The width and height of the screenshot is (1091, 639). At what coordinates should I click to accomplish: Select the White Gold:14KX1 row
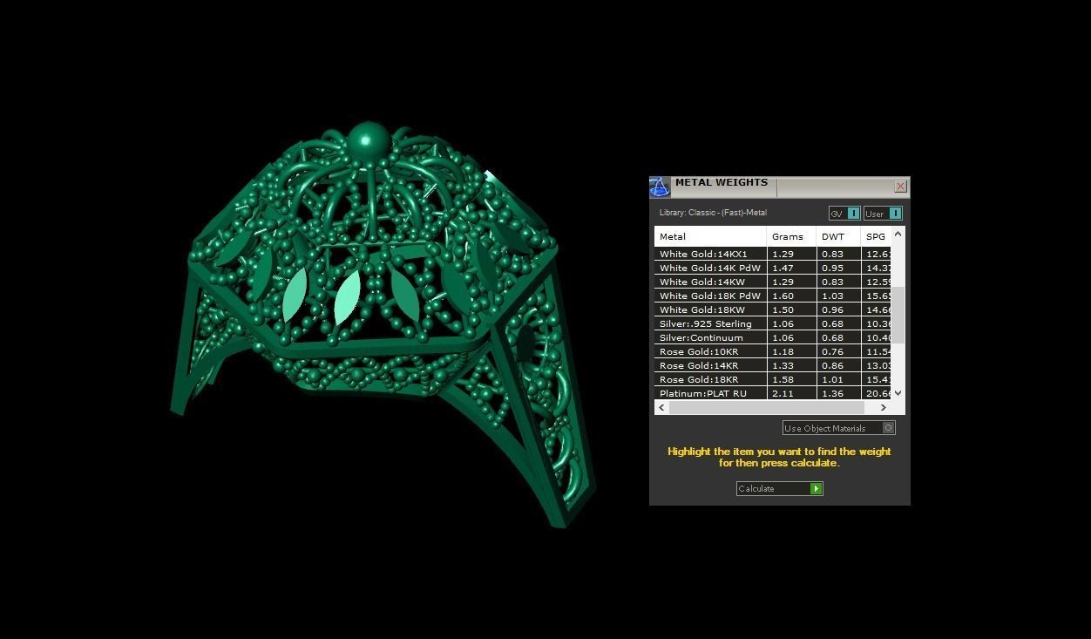point(773,254)
